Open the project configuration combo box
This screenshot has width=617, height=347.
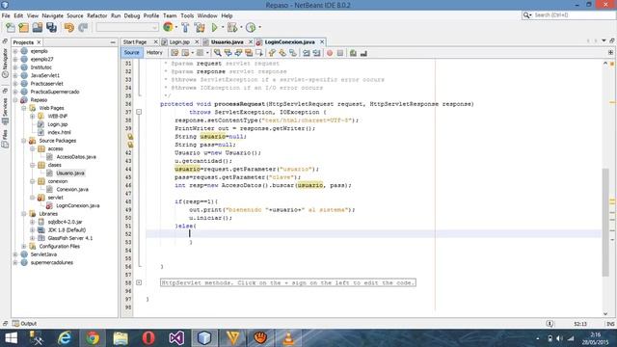point(127,27)
